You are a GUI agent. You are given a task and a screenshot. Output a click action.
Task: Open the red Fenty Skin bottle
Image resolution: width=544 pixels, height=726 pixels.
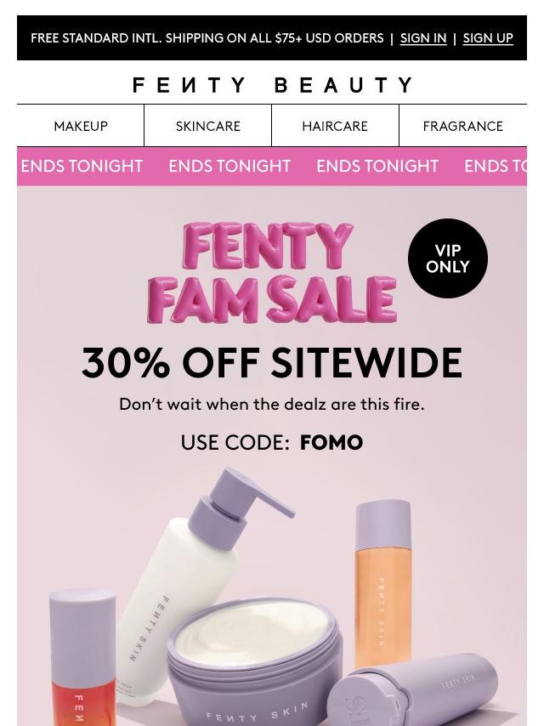coord(82,657)
